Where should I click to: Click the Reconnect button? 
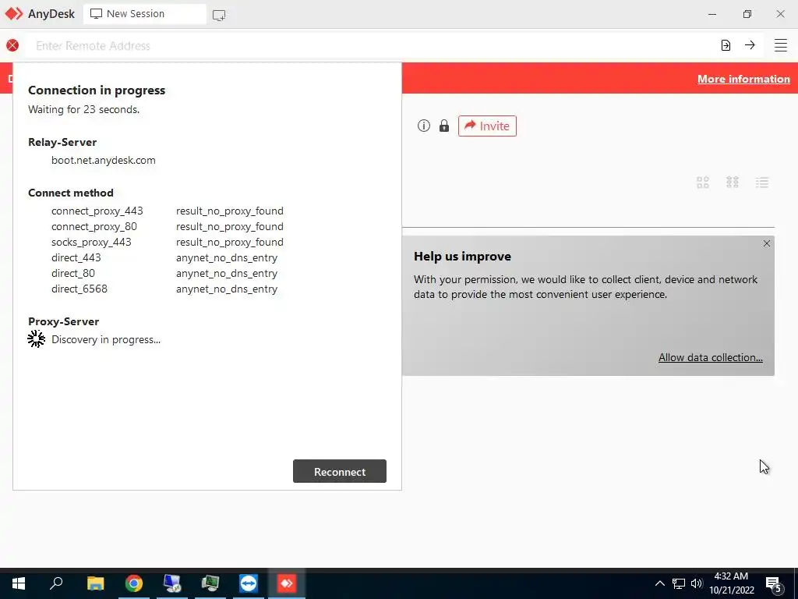click(x=340, y=471)
